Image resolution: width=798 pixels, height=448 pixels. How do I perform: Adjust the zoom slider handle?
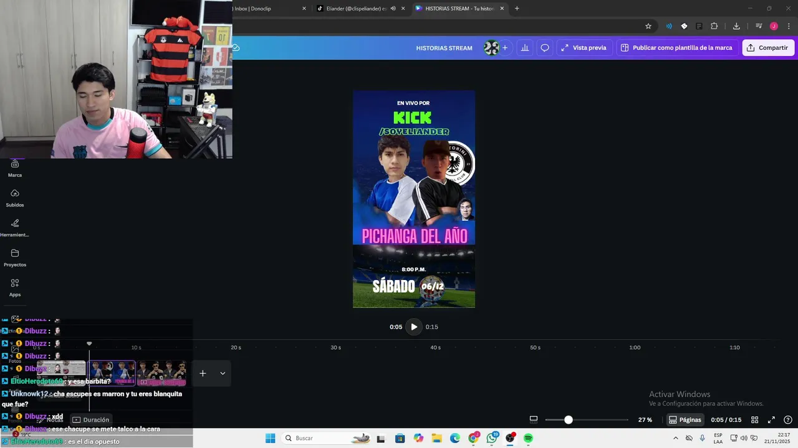point(569,420)
